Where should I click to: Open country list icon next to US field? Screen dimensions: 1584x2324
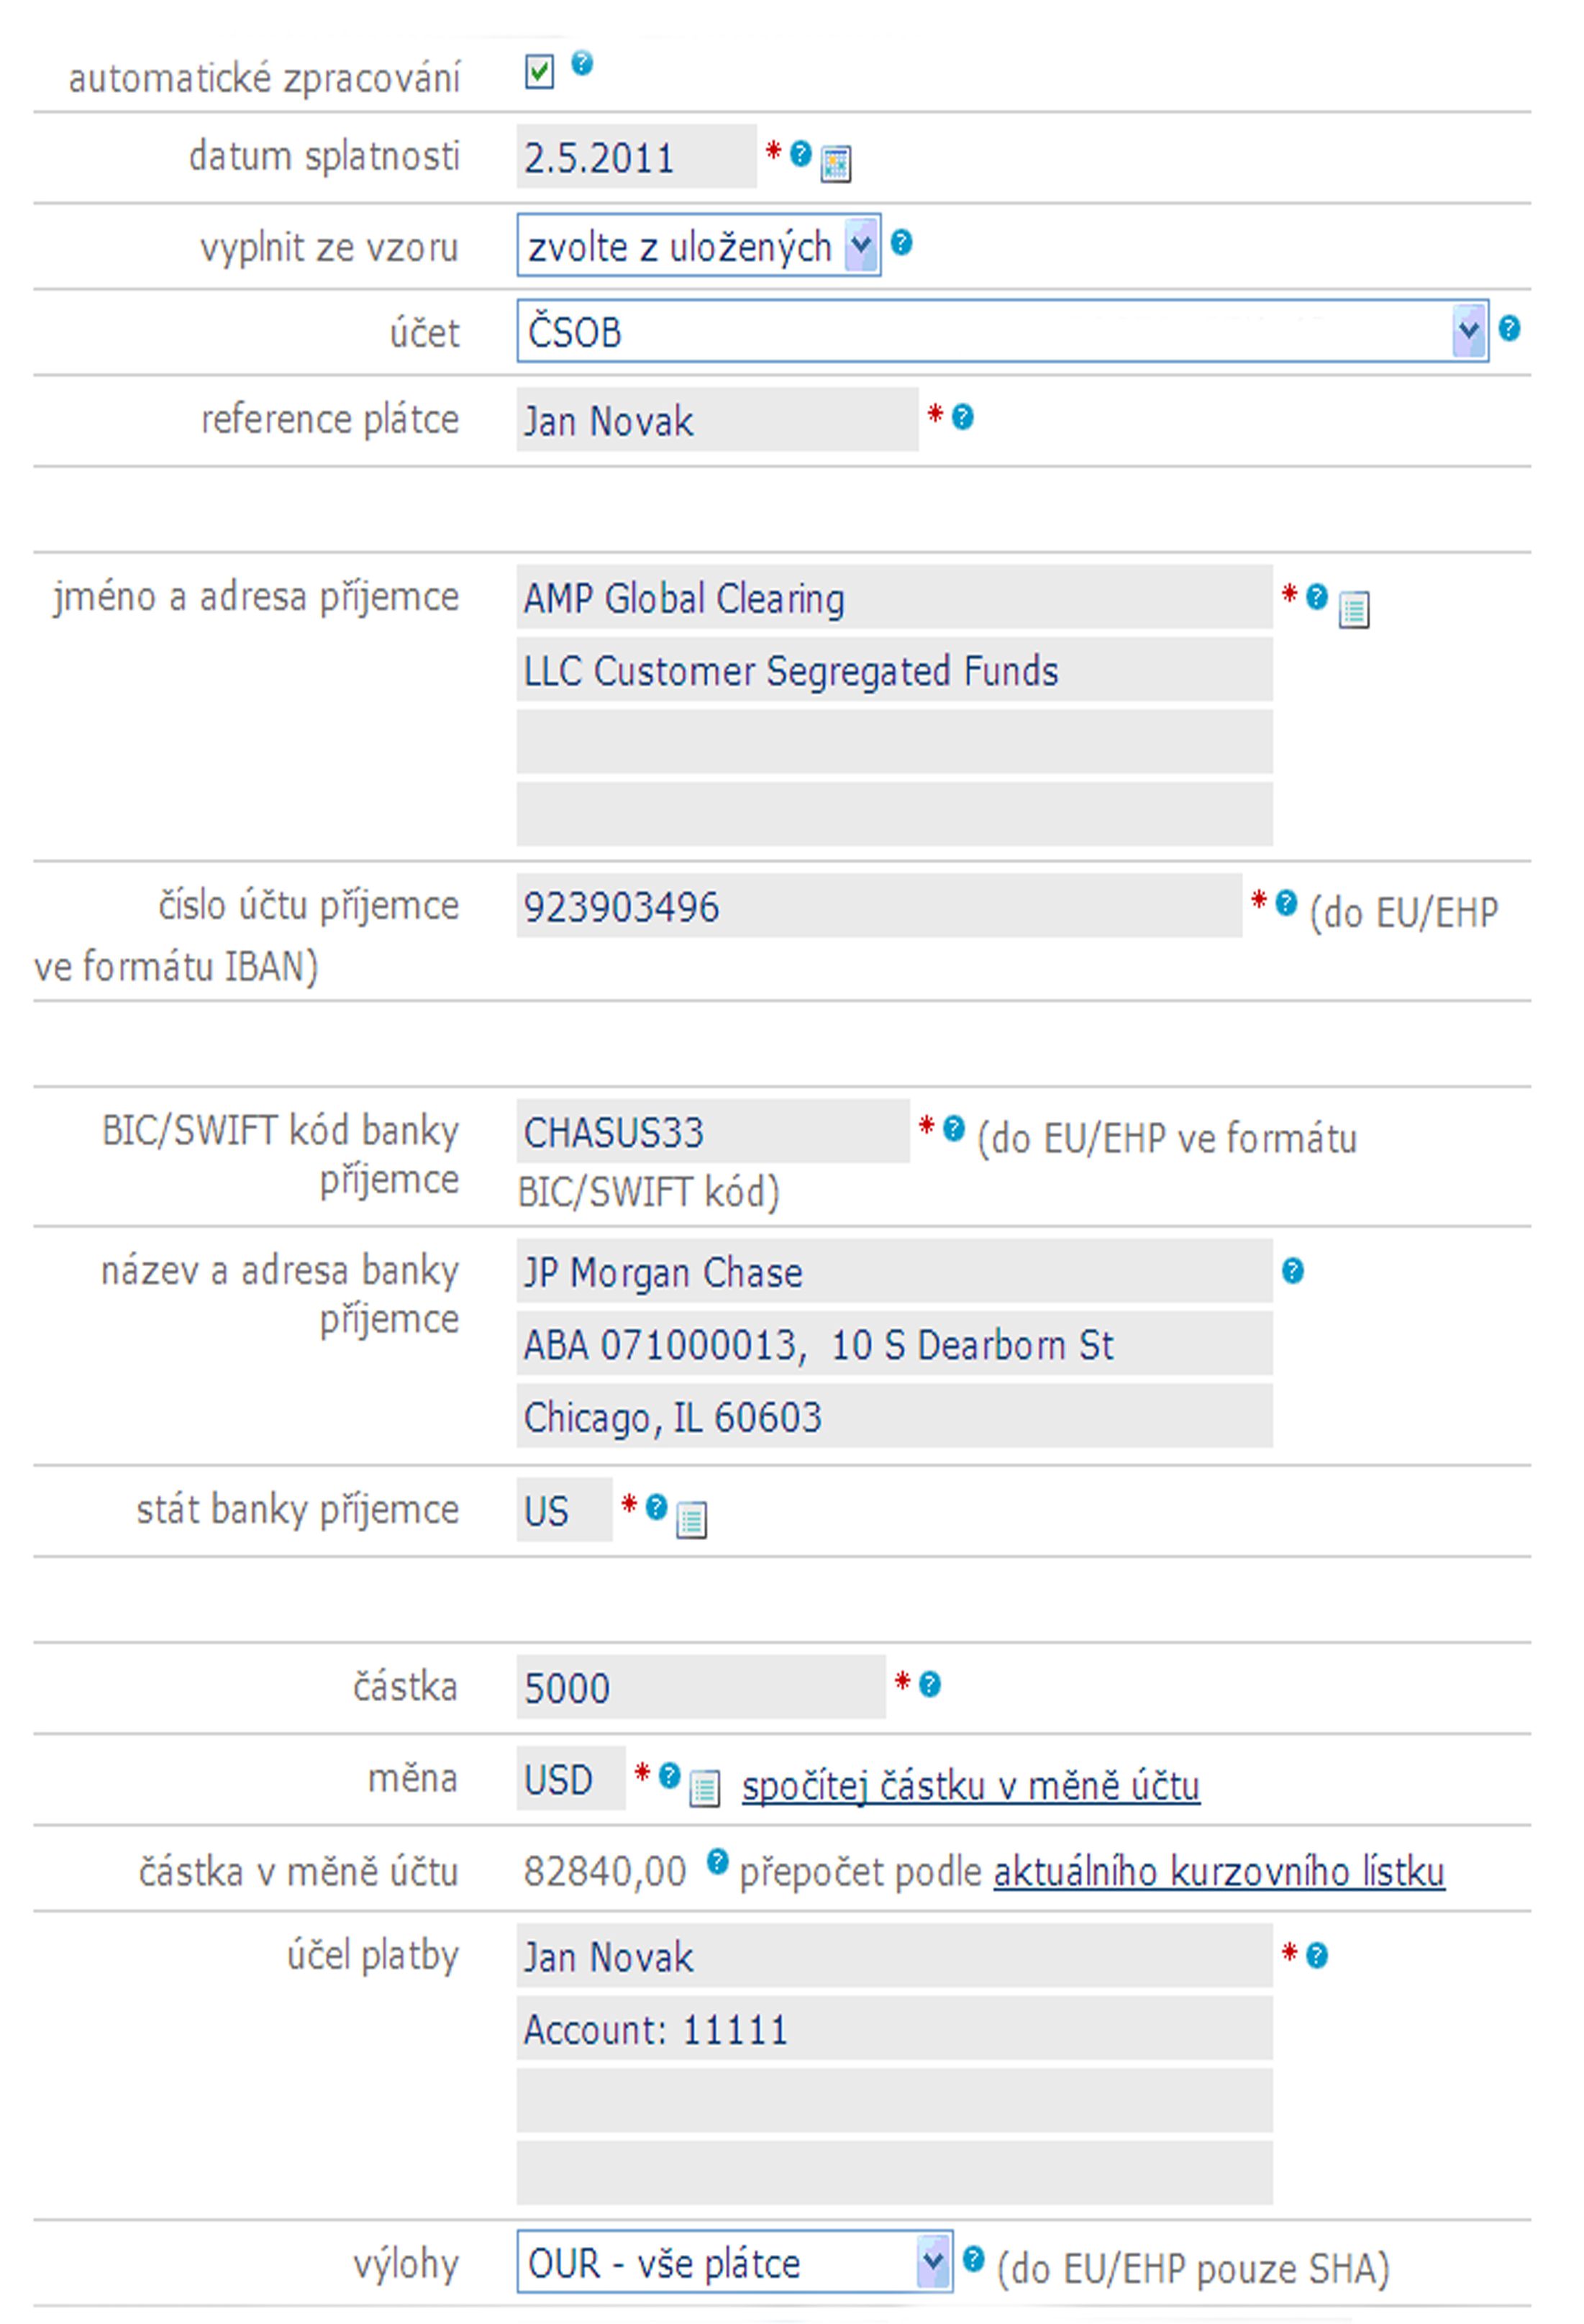(x=691, y=1520)
